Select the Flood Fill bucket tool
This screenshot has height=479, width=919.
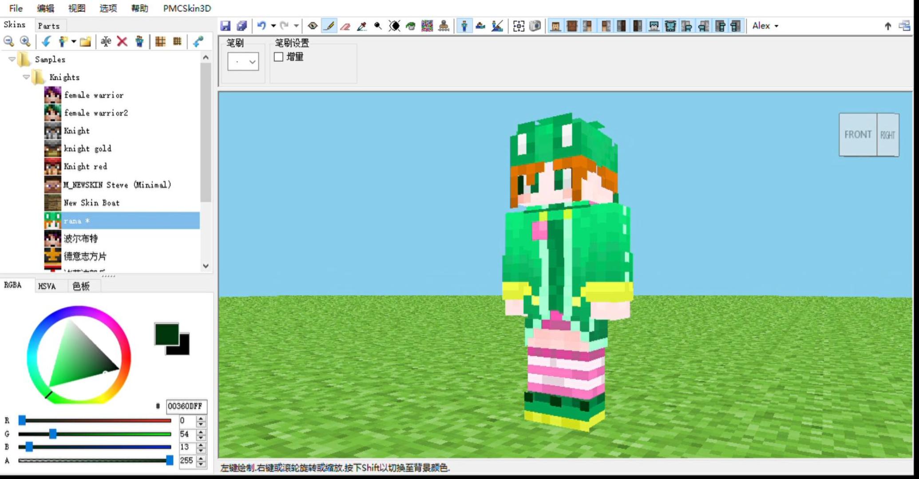click(411, 26)
